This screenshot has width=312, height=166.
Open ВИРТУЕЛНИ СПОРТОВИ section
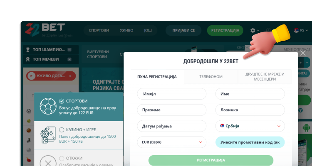click(x=98, y=54)
